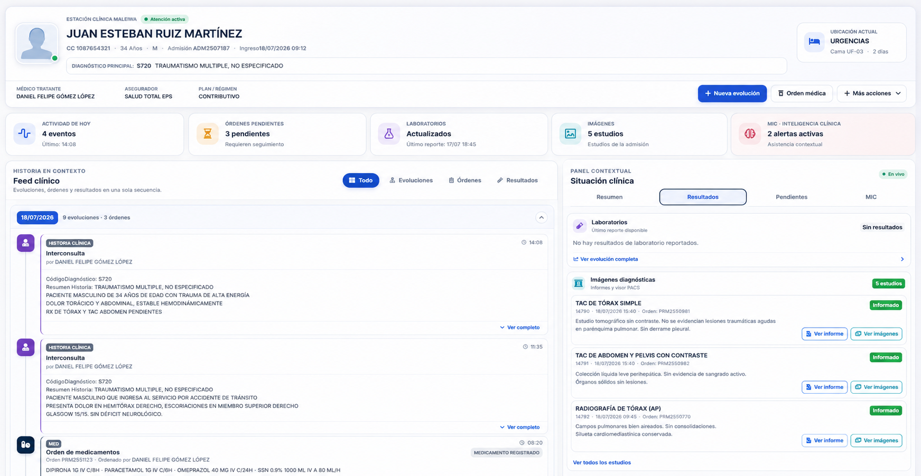Viewport: 921px width, 476px height.
Task: Click the clock icon next to 14:08
Action: click(x=524, y=242)
